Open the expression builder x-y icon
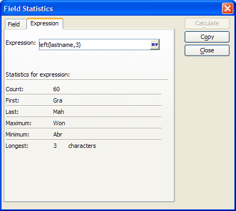The image size is (236, 211). click(154, 44)
